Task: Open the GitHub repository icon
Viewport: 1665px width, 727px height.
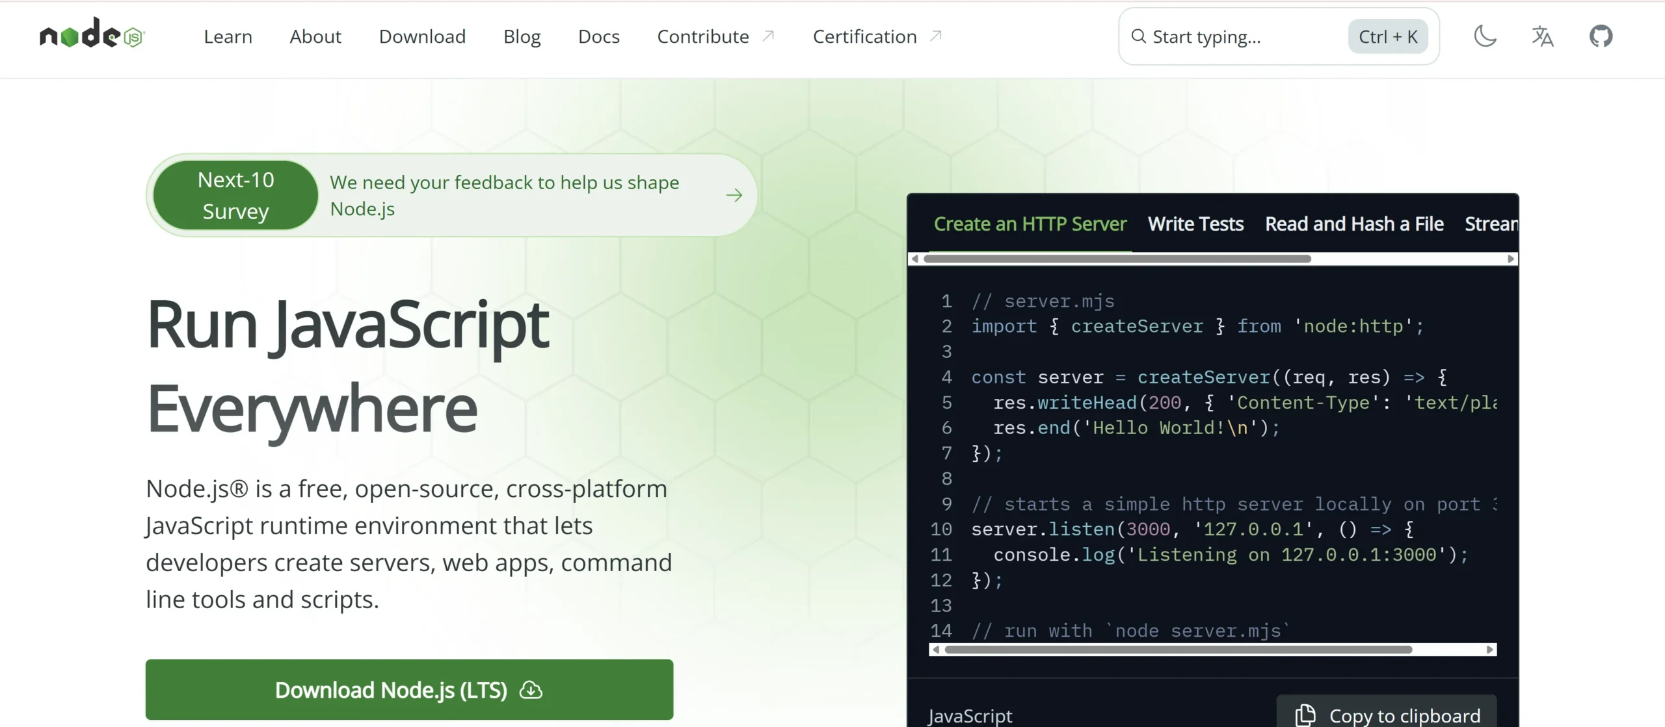Action: 1601,36
